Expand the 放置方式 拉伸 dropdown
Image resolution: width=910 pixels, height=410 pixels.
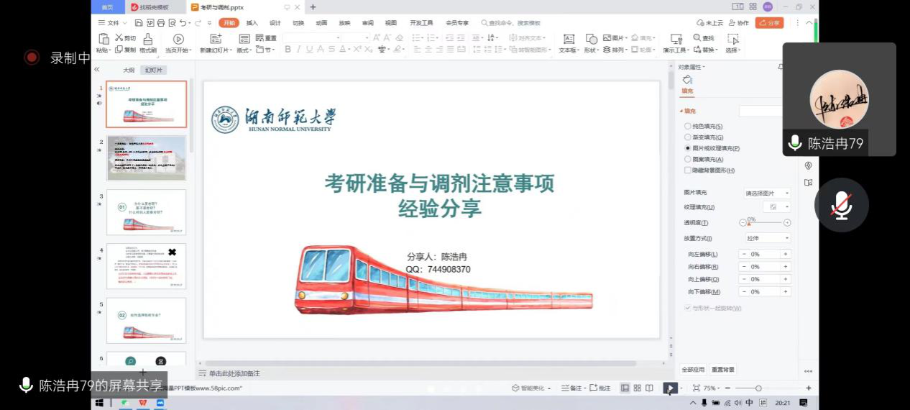tap(766, 238)
